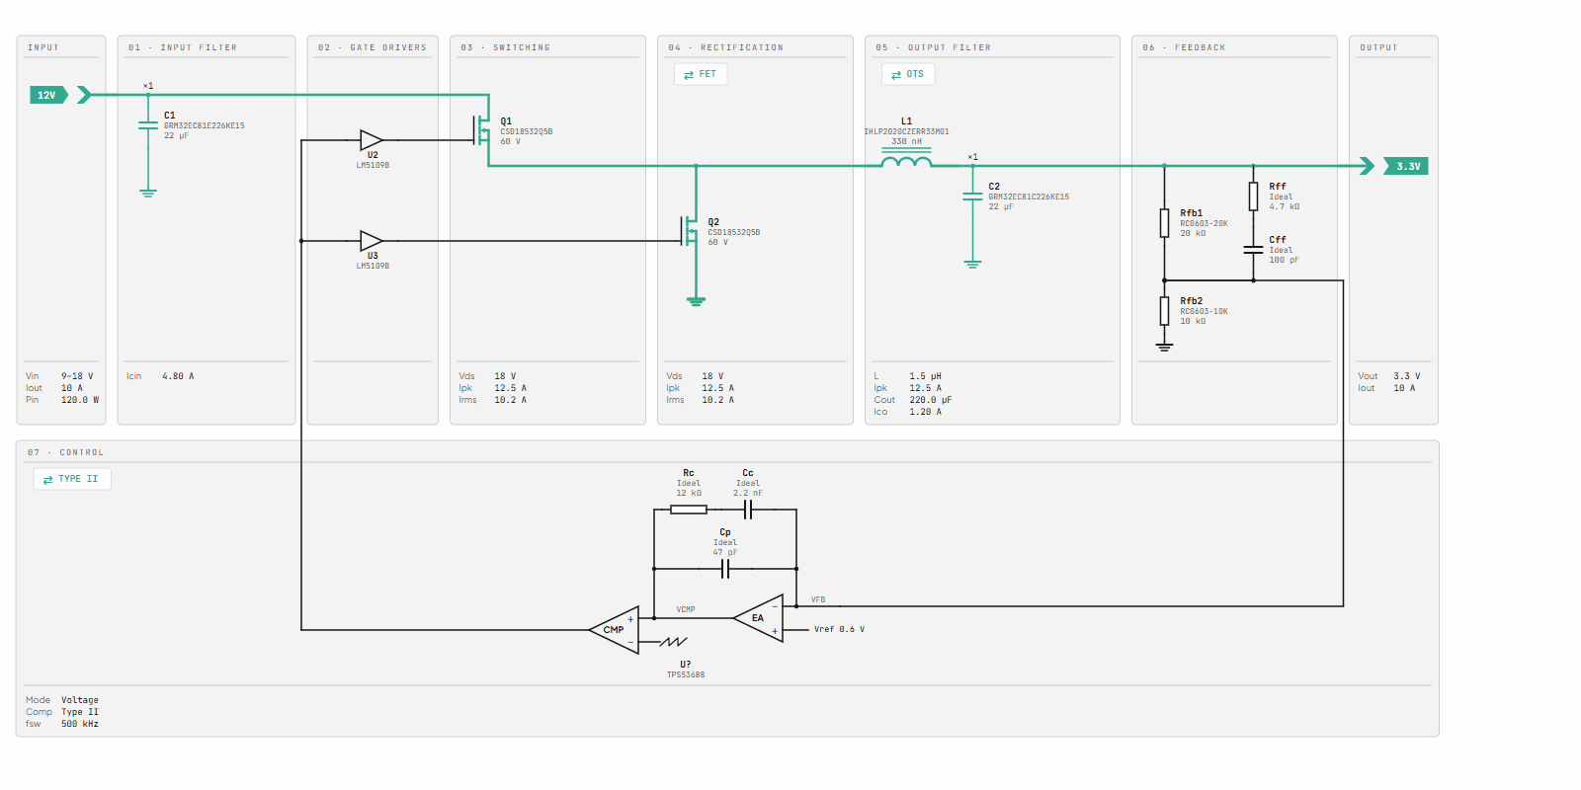The image size is (1581, 790).
Task: Select the ground symbol under C1
Action: [x=148, y=193]
